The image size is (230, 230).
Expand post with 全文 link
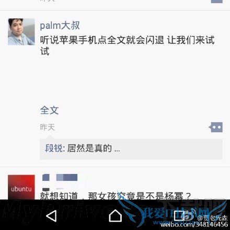tap(49, 110)
